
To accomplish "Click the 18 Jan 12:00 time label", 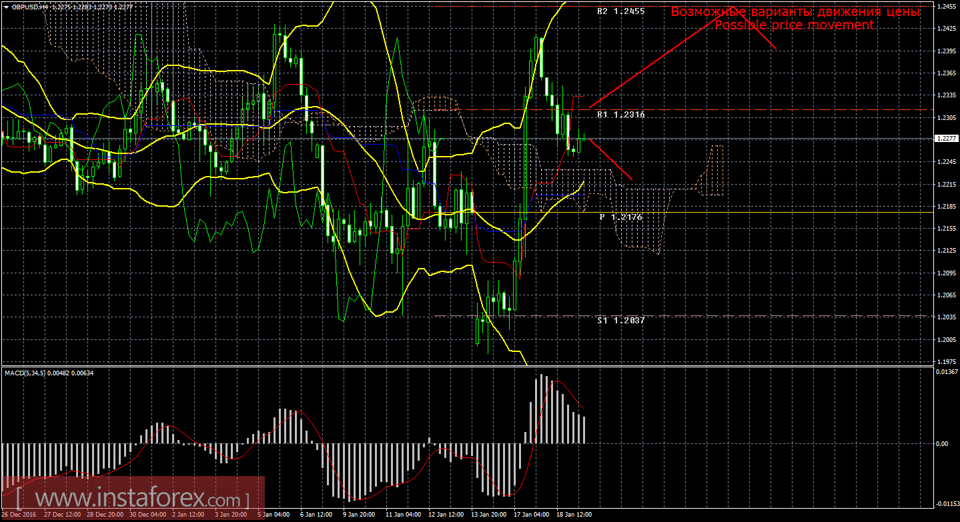I will click(x=576, y=515).
